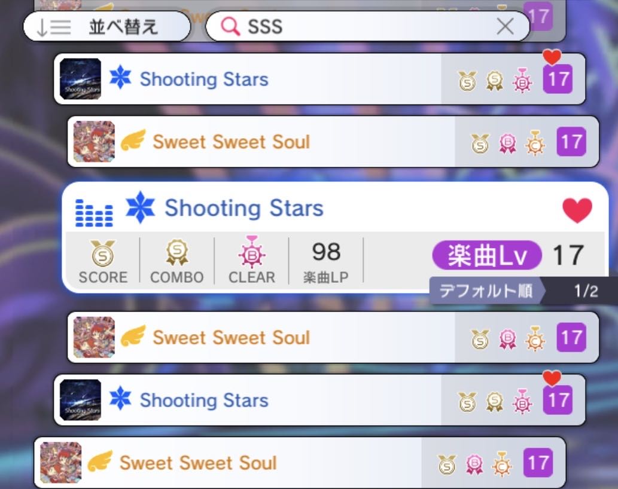Switch the デフォルト順 ordering tab
Screen dimensions: 618x489
click(486, 291)
